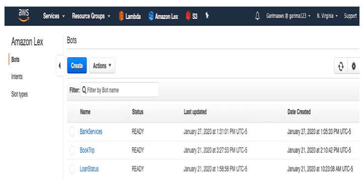
Task: Open the Actions dropdown
Action: (x=102, y=65)
